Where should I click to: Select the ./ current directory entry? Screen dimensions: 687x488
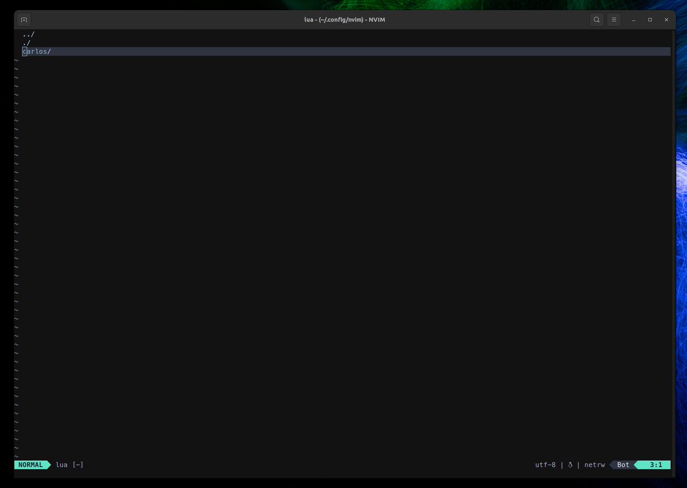(x=26, y=43)
